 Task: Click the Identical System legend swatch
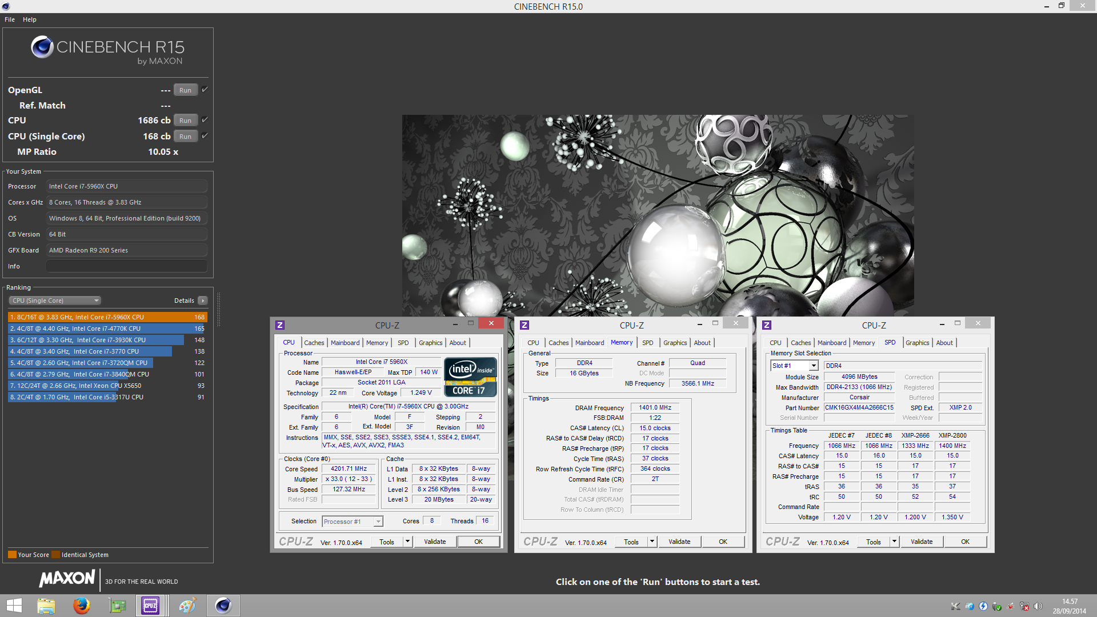coord(55,555)
